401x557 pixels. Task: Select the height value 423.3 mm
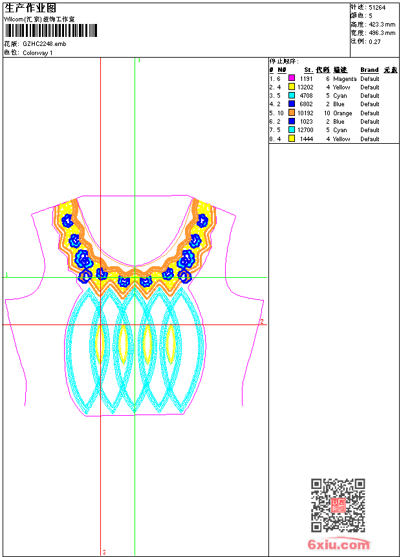[x=382, y=24]
